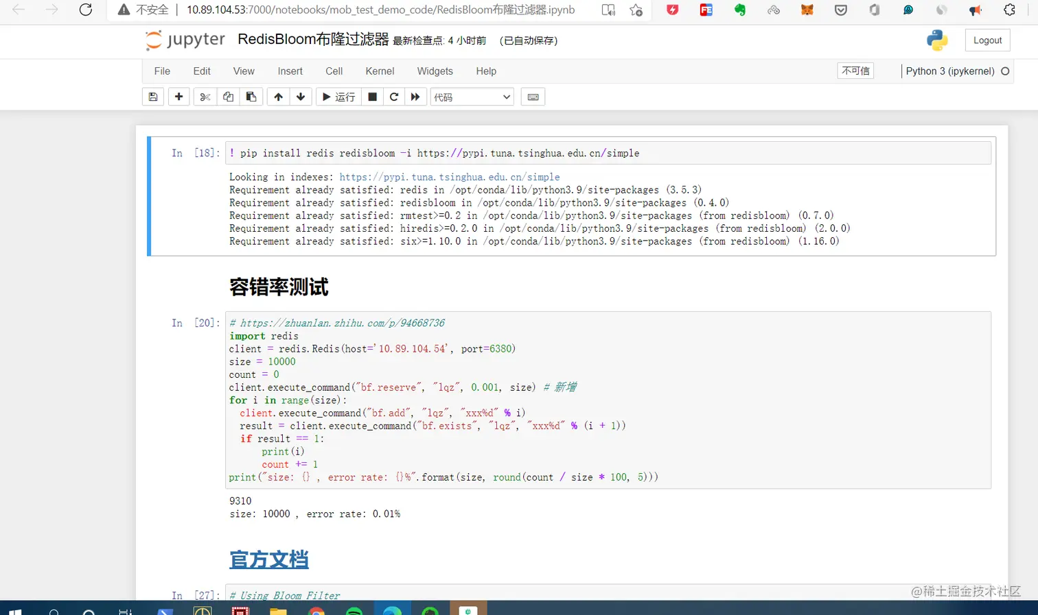1038x615 pixels.
Task: Insert a new cell below with the plus icon
Action: pyautogui.click(x=178, y=97)
